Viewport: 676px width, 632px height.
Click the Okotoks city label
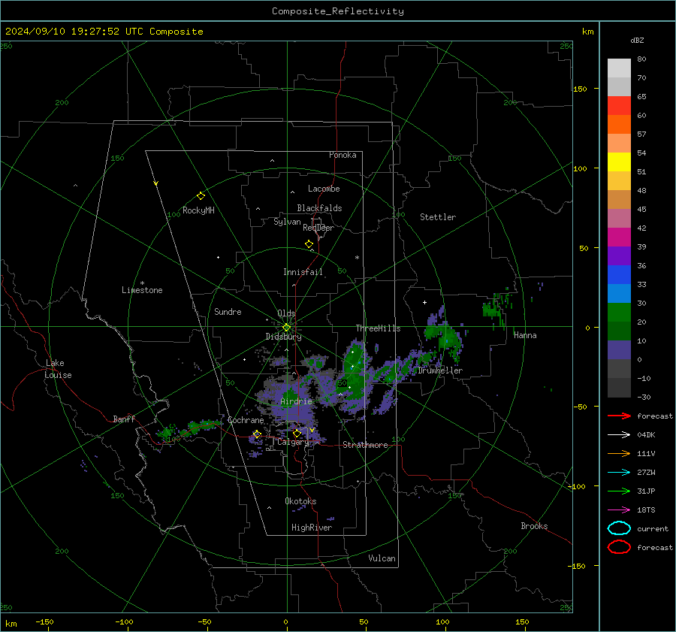click(300, 501)
